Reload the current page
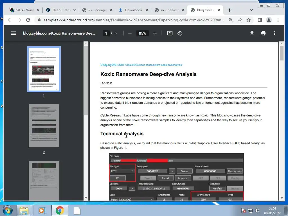Image resolution: width=288 pixels, height=216 pixels. click(28, 20)
